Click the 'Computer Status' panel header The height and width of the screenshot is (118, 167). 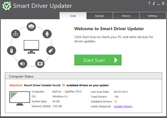tap(83, 76)
